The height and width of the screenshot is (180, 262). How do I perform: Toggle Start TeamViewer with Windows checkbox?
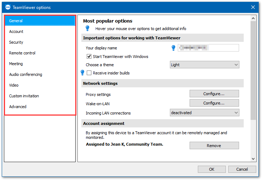coord(89,57)
